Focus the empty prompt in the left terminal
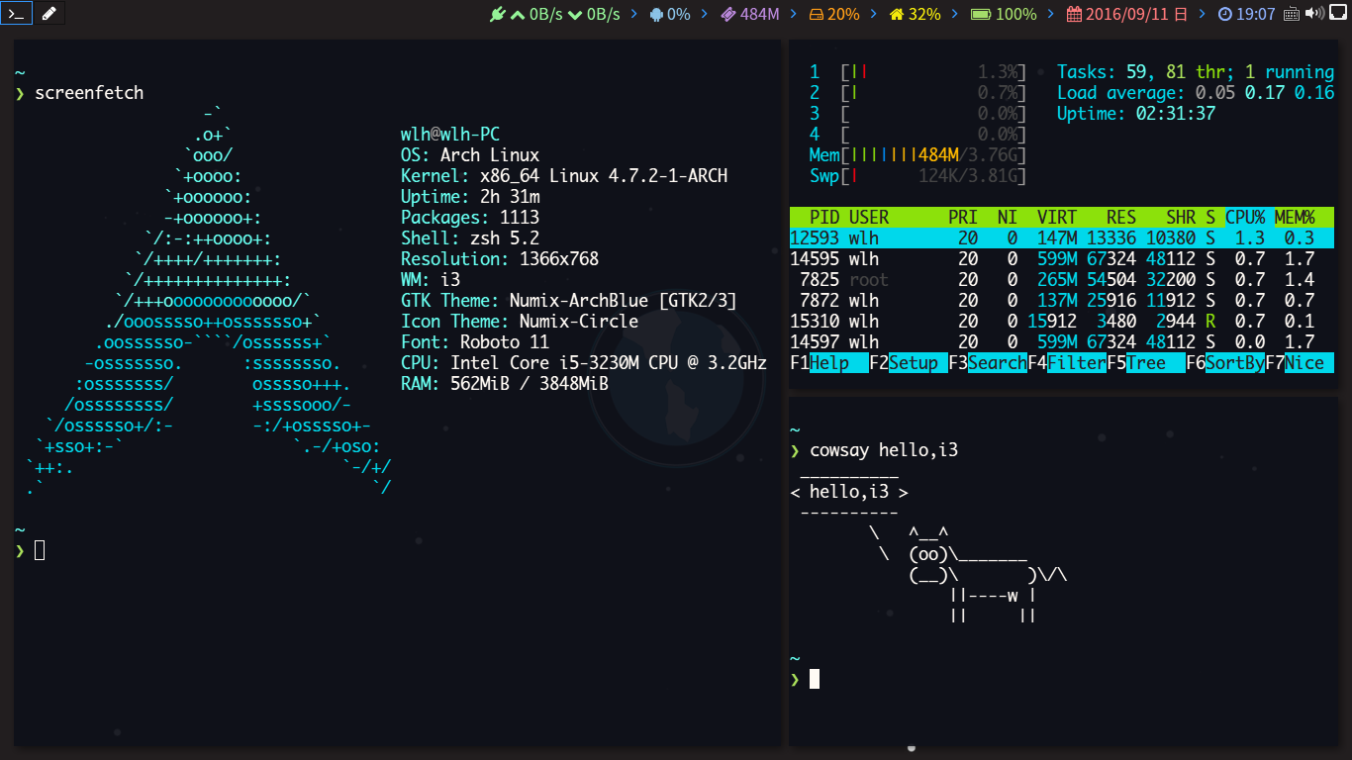Screen dimensions: 1352x760 click(40, 550)
